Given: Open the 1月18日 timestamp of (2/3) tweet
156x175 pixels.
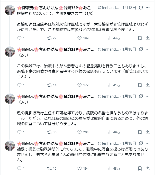Looking at the screenshot, I should 129,49.
